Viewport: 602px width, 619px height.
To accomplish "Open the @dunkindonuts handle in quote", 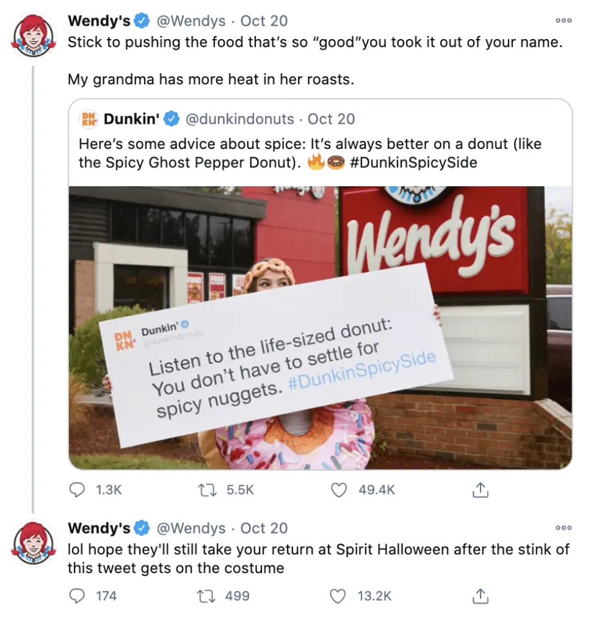I will click(239, 119).
